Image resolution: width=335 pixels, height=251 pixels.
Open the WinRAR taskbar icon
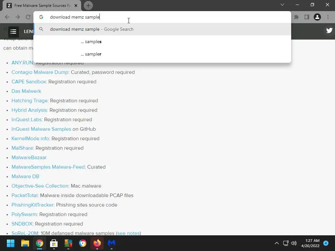coord(68,243)
